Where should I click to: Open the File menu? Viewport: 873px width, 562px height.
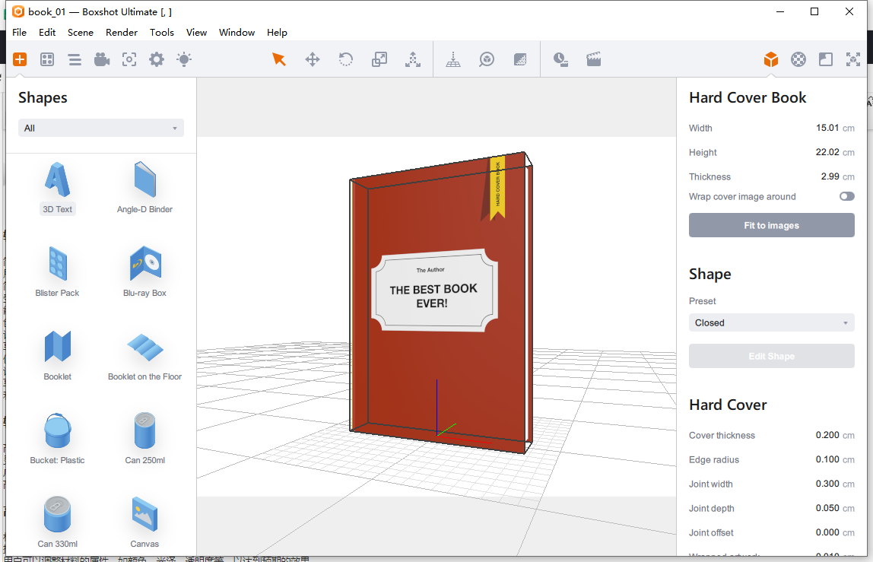20,32
